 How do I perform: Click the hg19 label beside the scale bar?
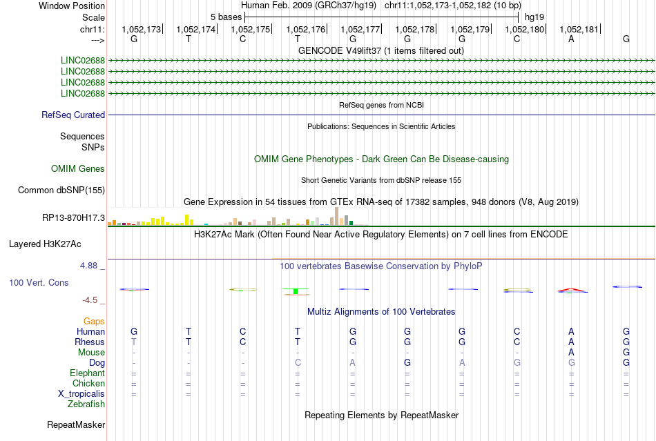click(534, 17)
